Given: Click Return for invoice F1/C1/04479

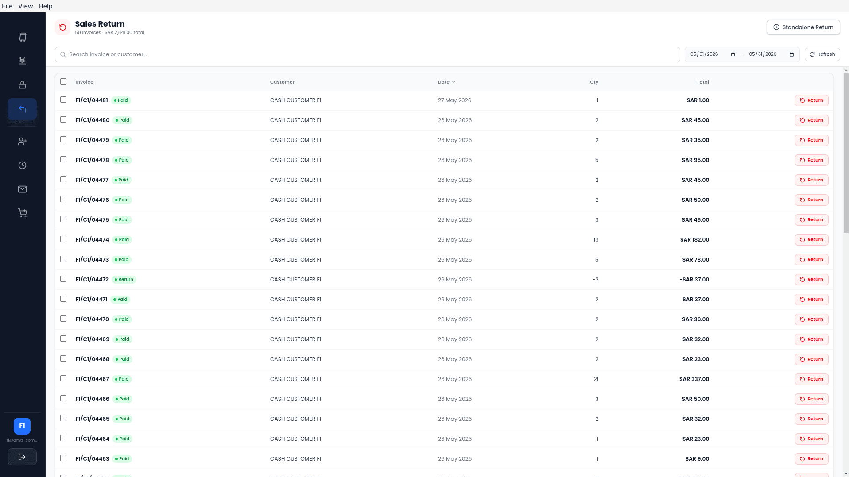Looking at the screenshot, I should [x=811, y=140].
